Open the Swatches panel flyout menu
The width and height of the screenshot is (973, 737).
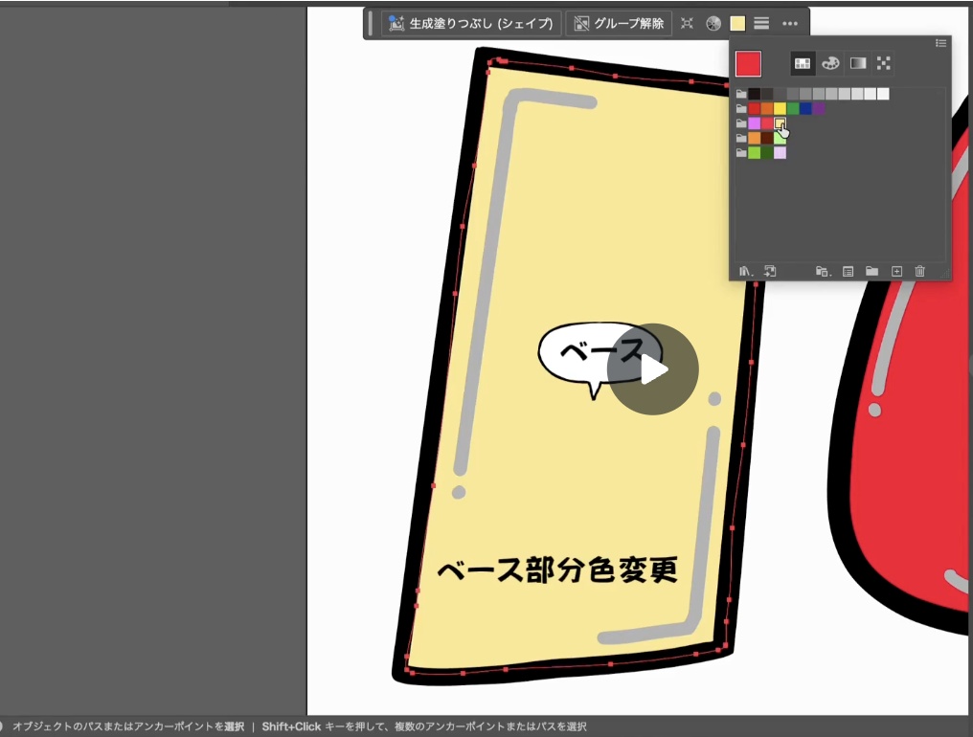point(940,43)
